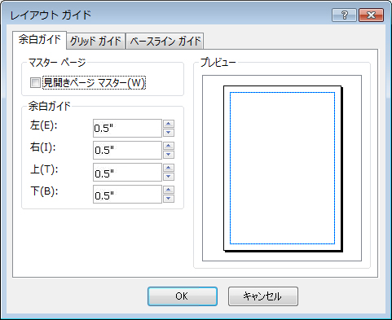Click the 右(I) margin input field
Image resolution: width=392 pixels, height=320 pixels.
click(x=127, y=150)
